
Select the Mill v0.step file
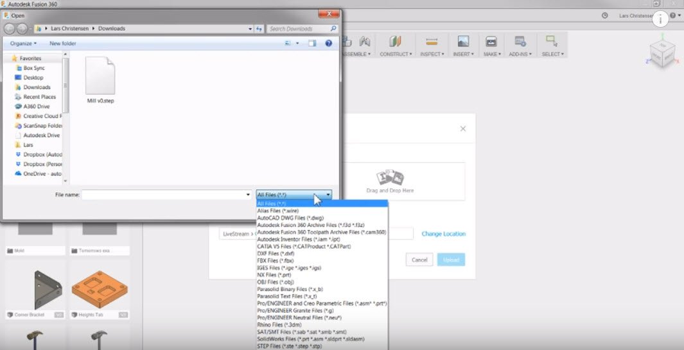pos(100,80)
